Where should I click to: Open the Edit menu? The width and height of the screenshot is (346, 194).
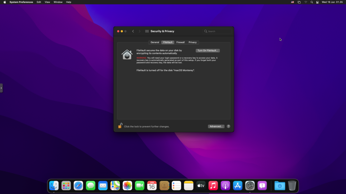pyautogui.click(x=39, y=2)
